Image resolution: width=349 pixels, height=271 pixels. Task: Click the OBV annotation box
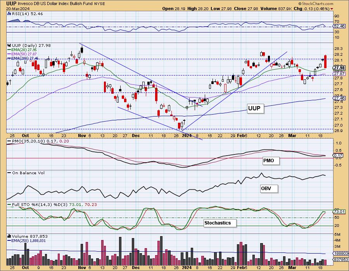269,189
